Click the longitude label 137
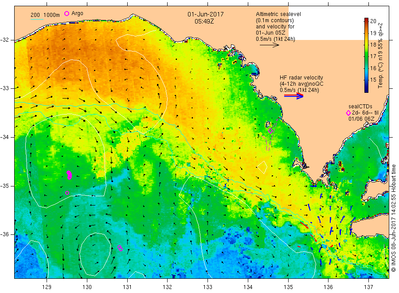 (x=368, y=287)
